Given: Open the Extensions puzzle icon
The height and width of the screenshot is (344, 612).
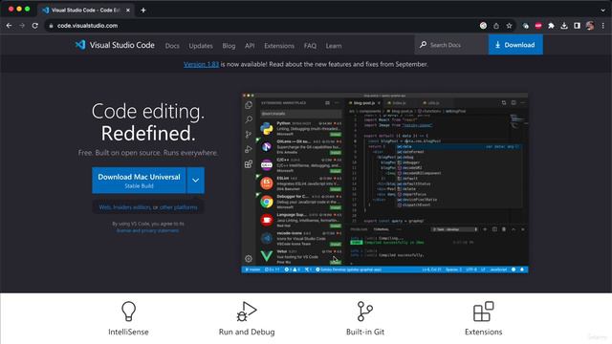Looking at the screenshot, I should (551, 26).
